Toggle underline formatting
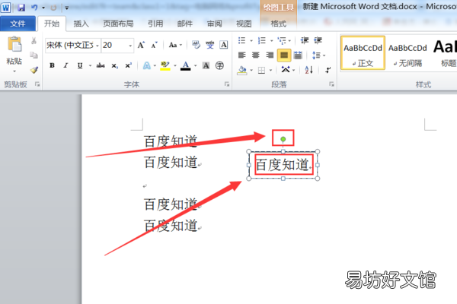The height and width of the screenshot is (304, 457). [80, 65]
